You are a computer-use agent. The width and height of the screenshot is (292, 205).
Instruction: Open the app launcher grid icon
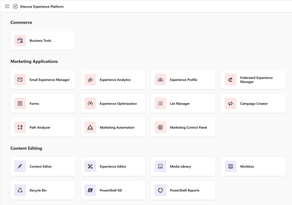click(7, 6)
